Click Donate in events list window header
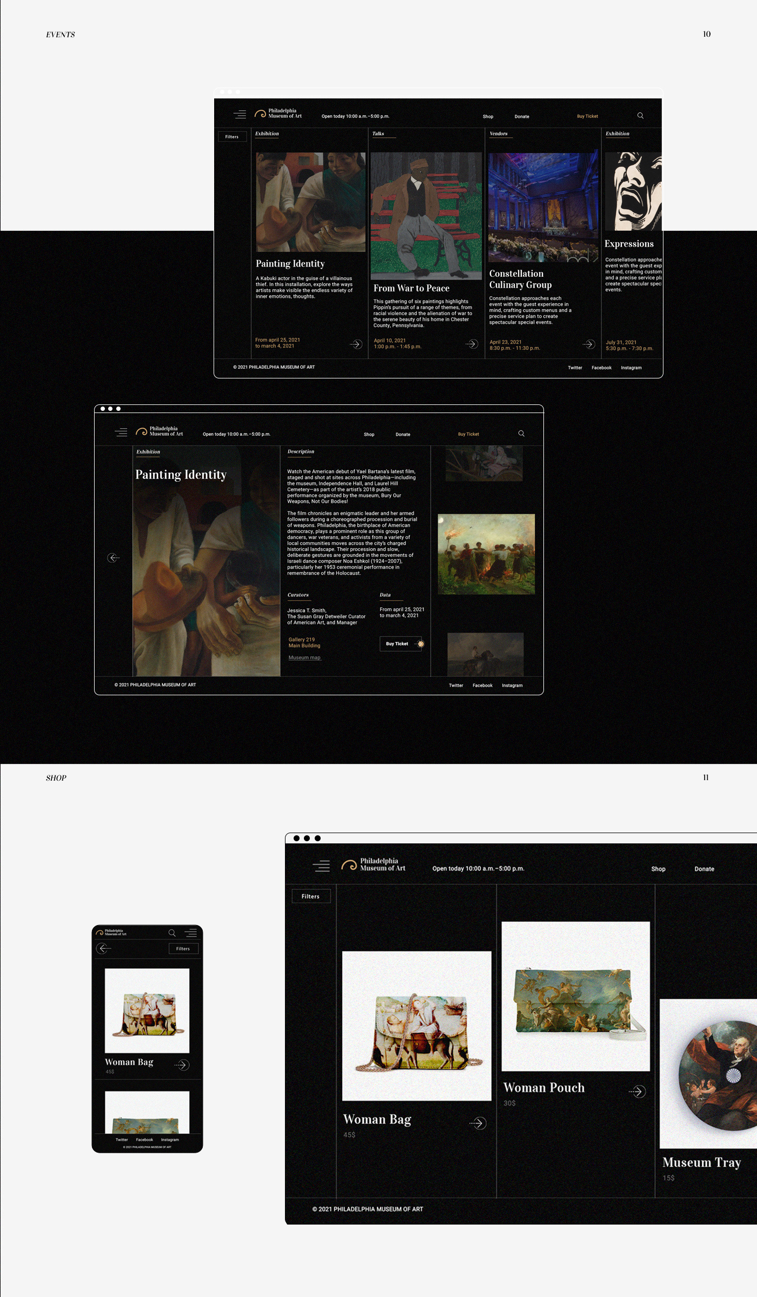Screen dimensions: 757x1297 522,116
